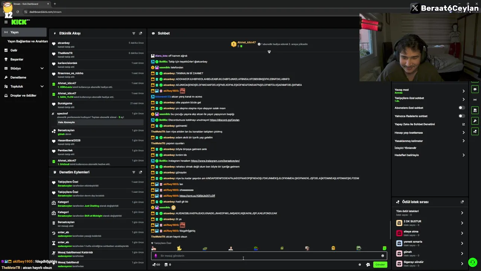The height and width of the screenshot is (271, 481).
Task: Expand Tüm ödül istekleri row
Action: [x=430, y=213]
